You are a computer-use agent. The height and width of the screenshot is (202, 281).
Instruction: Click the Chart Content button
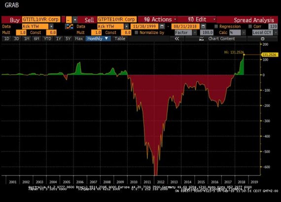pyautogui.click(x=216, y=39)
